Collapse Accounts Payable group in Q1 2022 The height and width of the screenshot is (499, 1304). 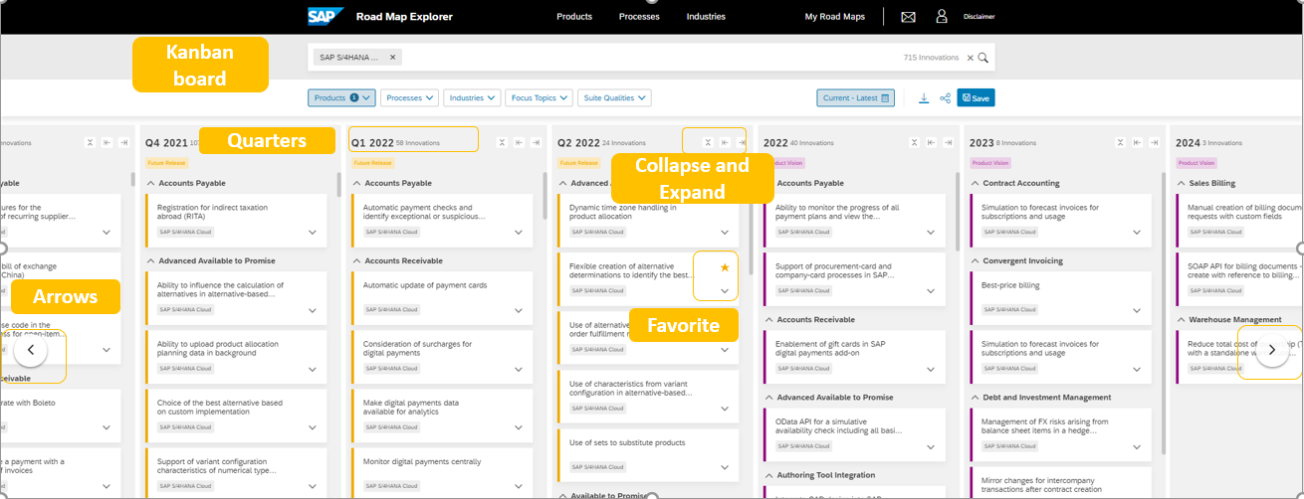pos(357,183)
